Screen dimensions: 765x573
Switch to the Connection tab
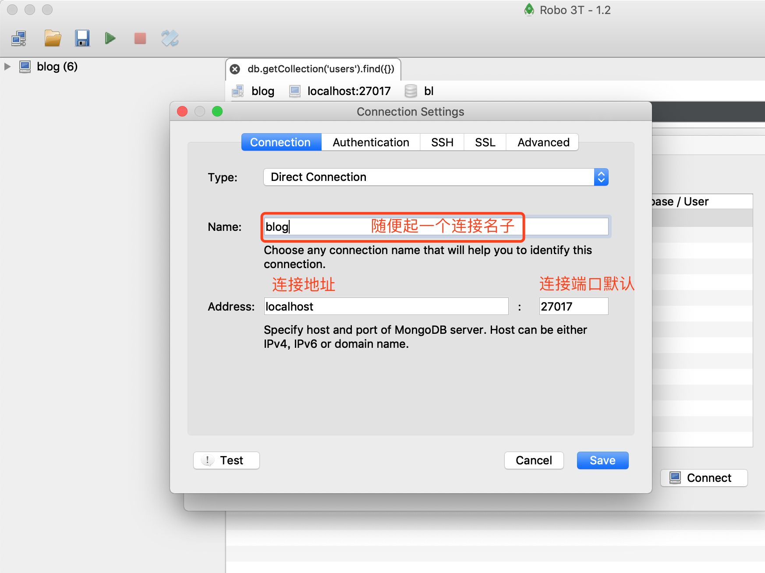281,142
